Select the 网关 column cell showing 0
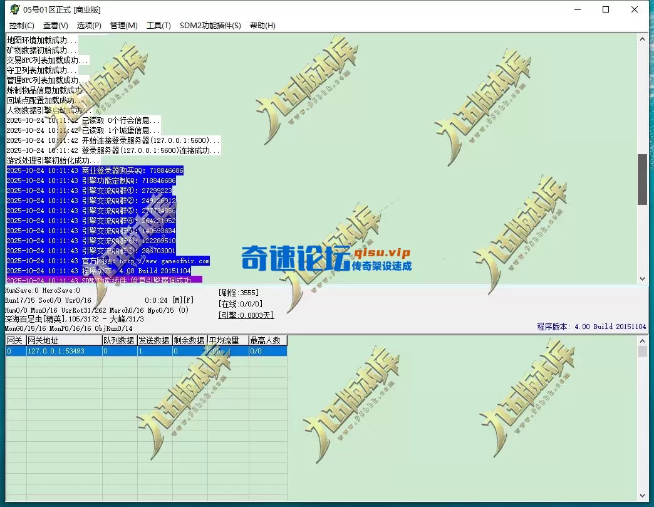Screen dimensions: 654x507 click(16, 351)
